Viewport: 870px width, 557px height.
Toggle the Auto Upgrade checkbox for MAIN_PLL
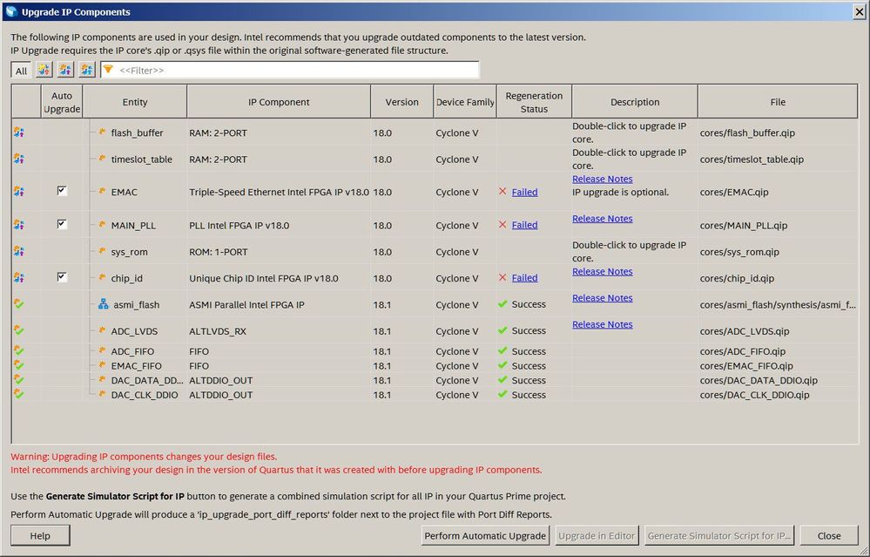62,224
